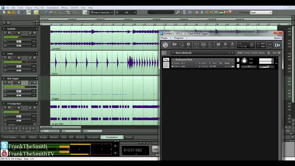Switch to the Markers tab
Screen dimensions: 295x166
(53, 137)
